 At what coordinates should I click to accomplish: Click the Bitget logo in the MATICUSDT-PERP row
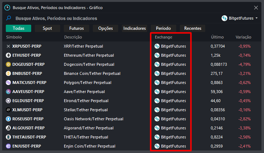157,82
